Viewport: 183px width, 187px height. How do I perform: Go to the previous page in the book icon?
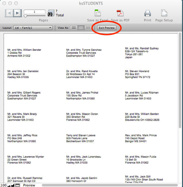(10, 13)
